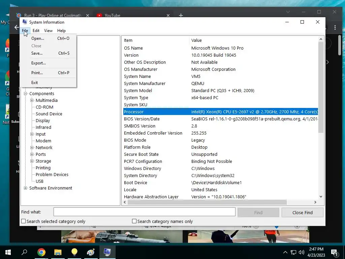Open the Help menu

pos(61,31)
